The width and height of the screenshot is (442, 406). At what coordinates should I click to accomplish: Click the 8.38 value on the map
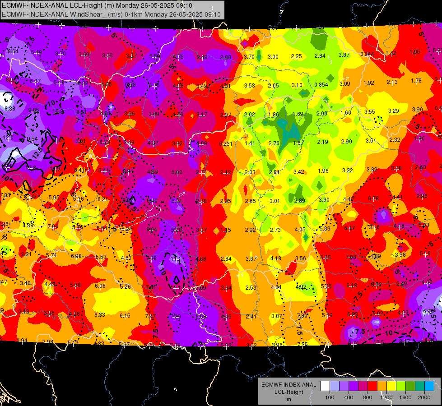(10, 108)
